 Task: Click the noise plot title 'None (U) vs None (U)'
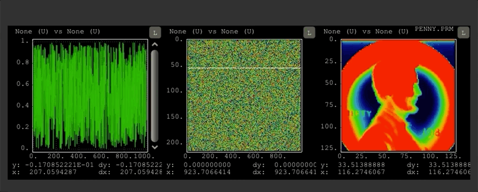point(212,31)
